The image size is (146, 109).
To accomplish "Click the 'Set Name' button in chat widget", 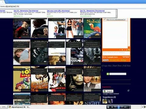I will pos(126,57).
